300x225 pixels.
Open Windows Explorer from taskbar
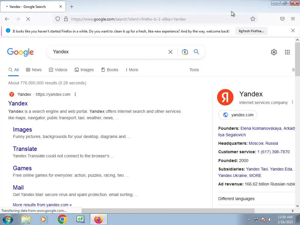[x=26, y=219]
